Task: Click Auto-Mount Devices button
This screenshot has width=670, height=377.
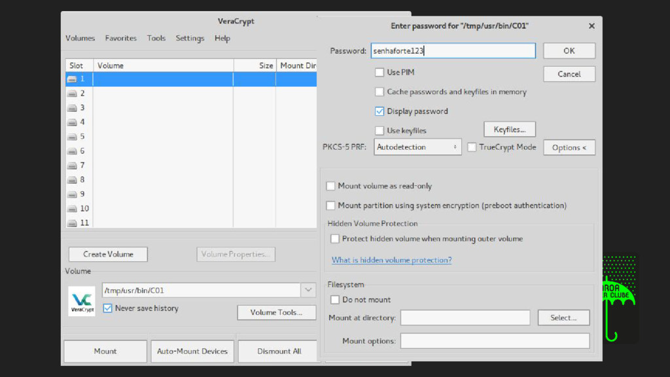Action: [x=192, y=351]
